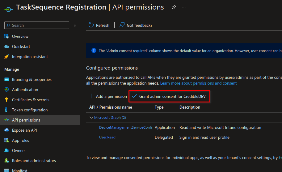Click the Manifest sidebar icon

7,170
